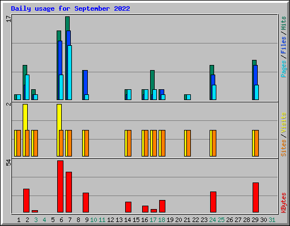290x226 pixels.
Task: Click green weekend day label '18'
Action: tap(161, 220)
